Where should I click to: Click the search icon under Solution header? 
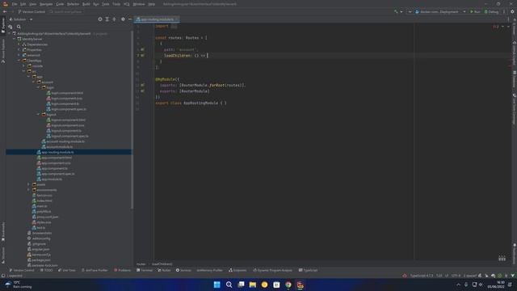pos(19,27)
